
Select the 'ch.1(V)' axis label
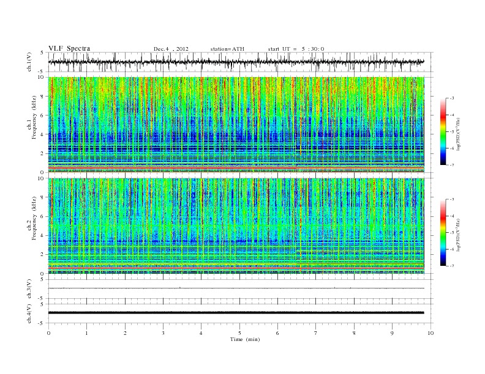click(29, 62)
